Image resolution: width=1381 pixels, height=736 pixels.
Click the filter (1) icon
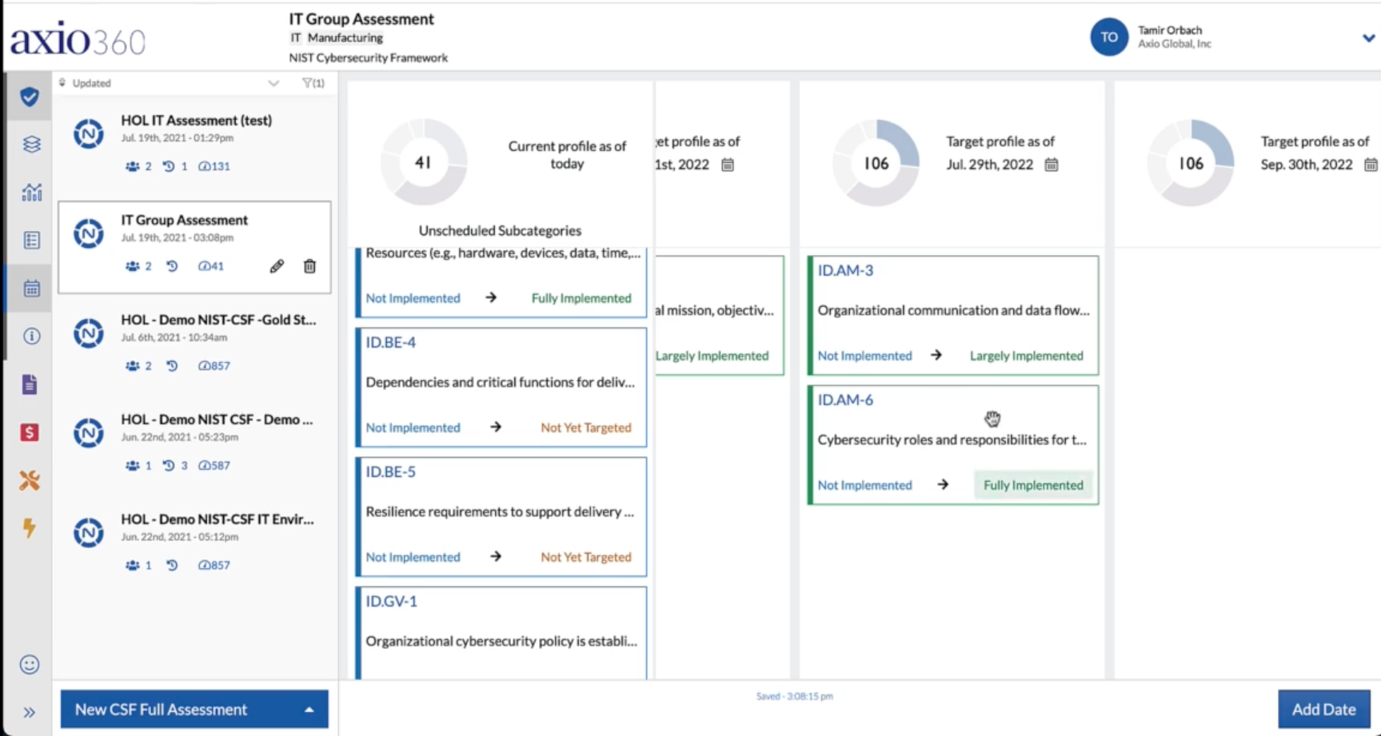tap(313, 83)
